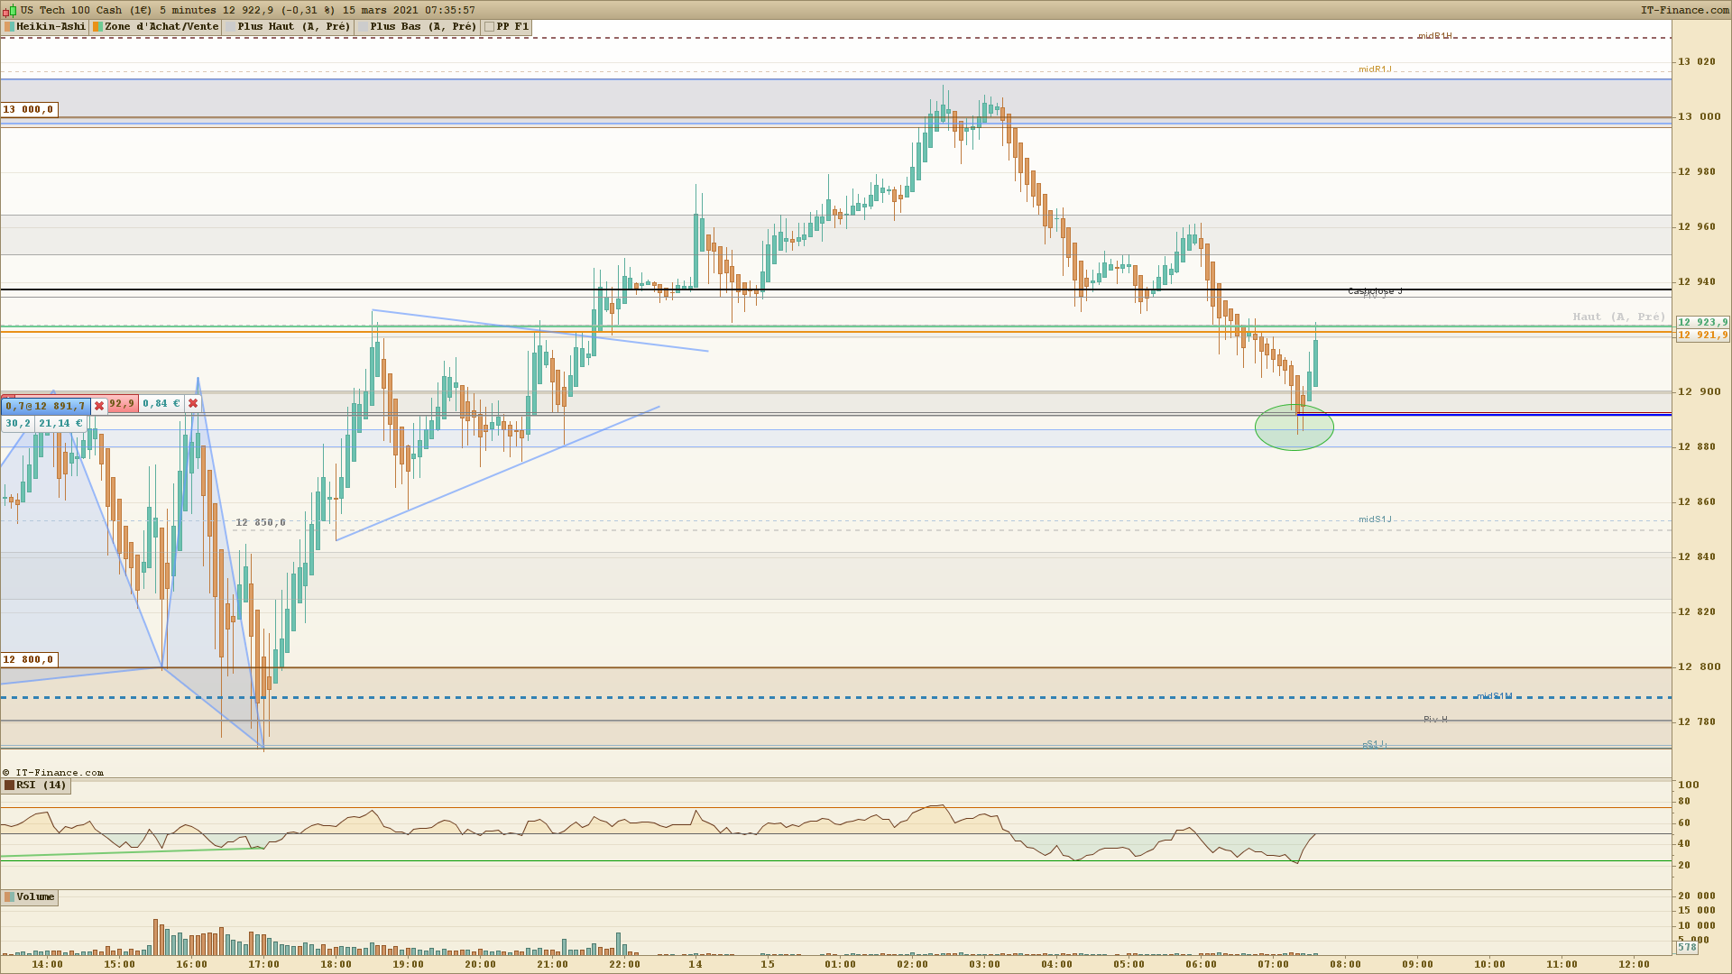Click the candlestick icon beside US Tech 100
This screenshot has width=1732, height=974.
tap(9, 11)
